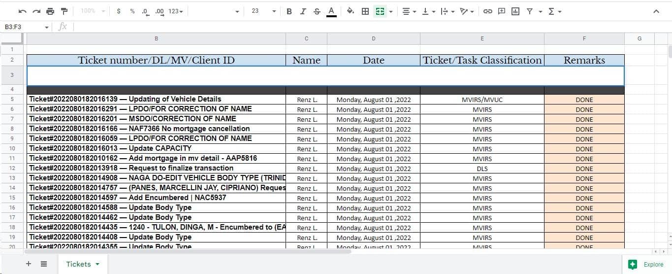Click the horizontal scrollbar

tap(188, 251)
